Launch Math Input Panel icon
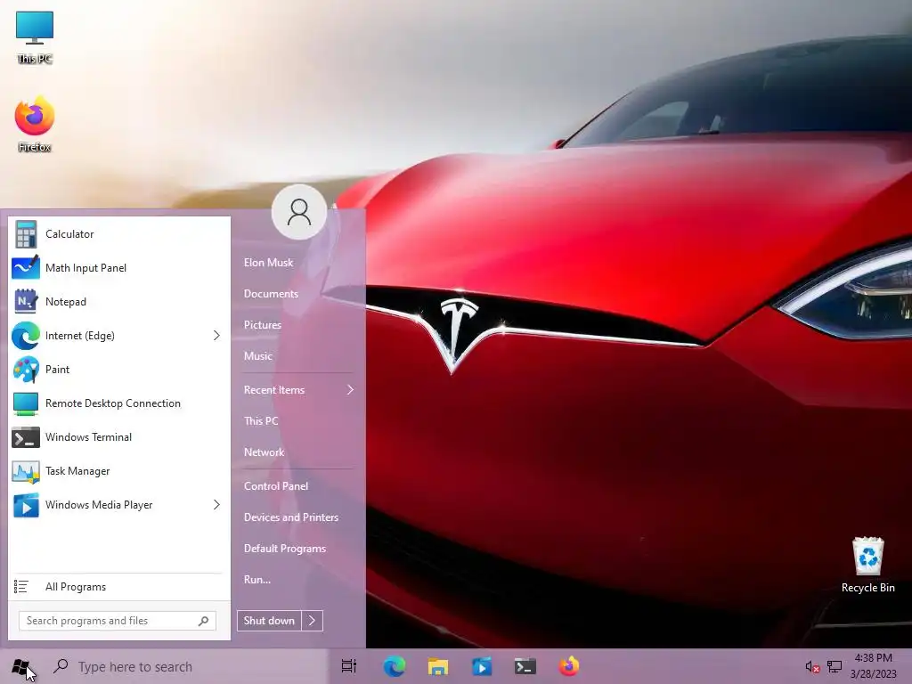Screen dimensions: 912x684 (26, 267)
